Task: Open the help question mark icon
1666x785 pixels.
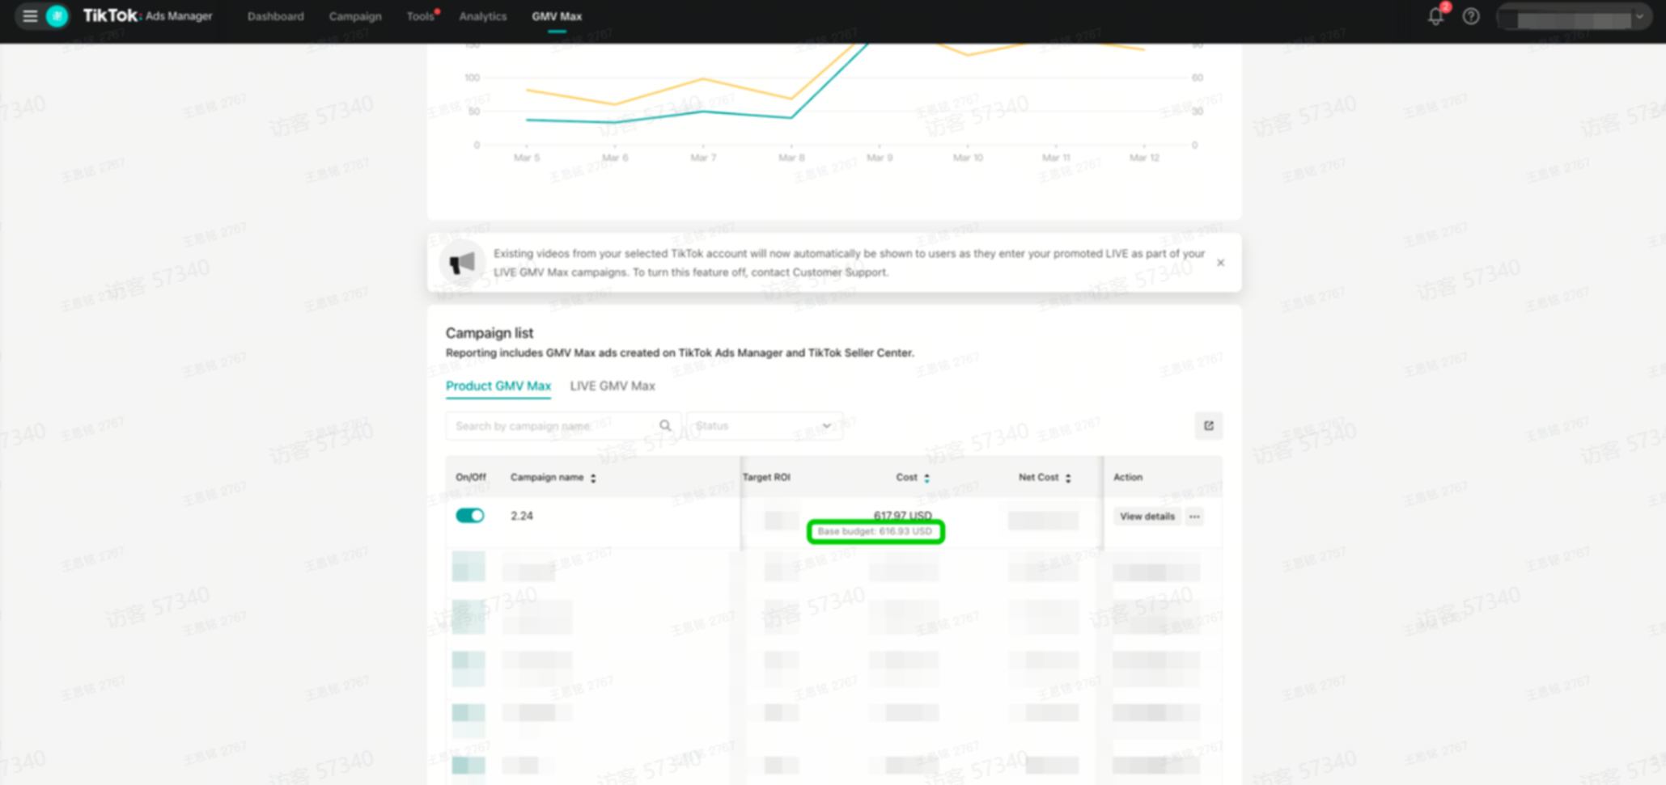Action: pos(1471,16)
